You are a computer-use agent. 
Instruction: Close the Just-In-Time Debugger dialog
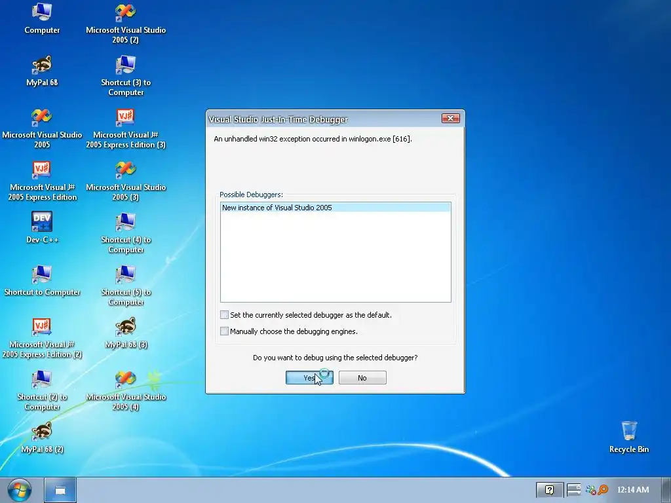tap(451, 119)
